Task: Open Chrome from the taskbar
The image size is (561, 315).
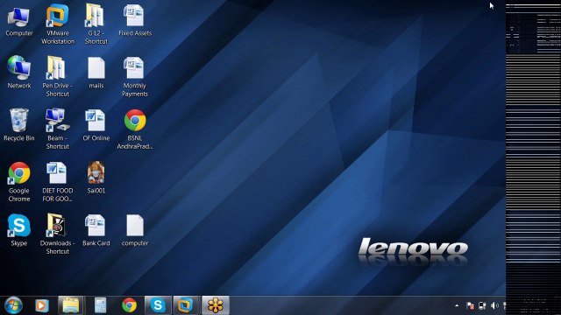Action: [129, 305]
